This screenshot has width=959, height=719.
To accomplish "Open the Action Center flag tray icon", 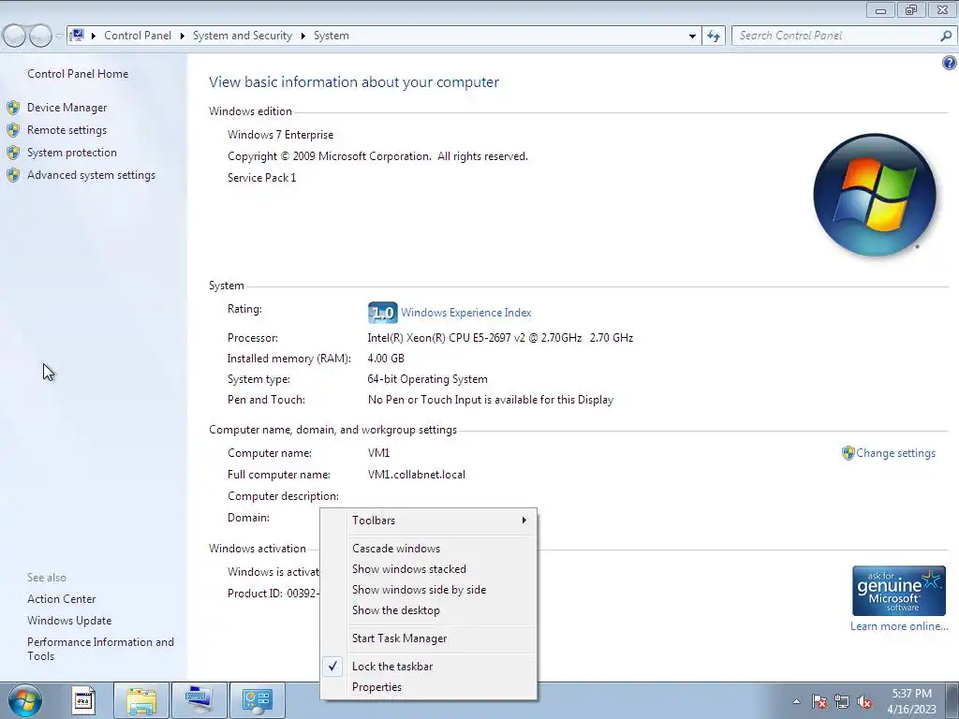I will click(x=819, y=702).
